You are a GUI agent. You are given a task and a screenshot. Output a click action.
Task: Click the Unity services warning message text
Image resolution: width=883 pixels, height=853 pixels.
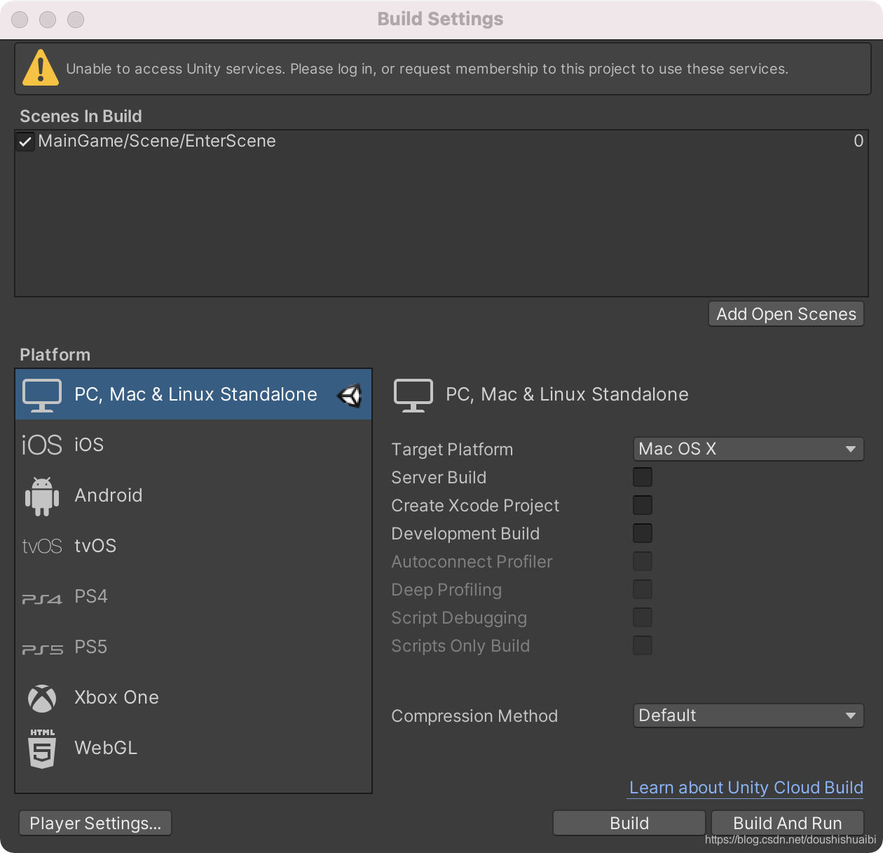pos(427,69)
